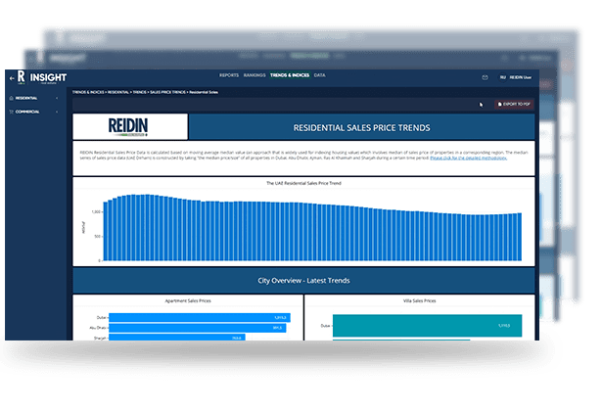The image size is (602, 409).
Task: Click Trends & Indices in the breadcrumb
Action: coord(88,92)
